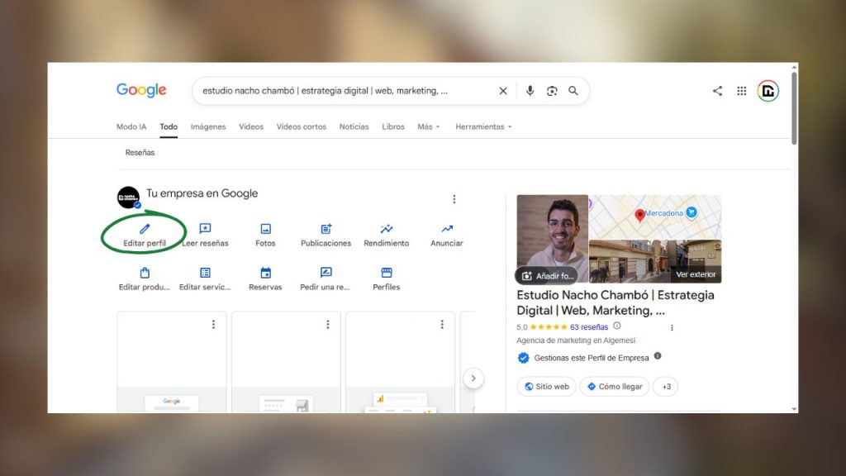Open the Libros tab

pyautogui.click(x=392, y=126)
